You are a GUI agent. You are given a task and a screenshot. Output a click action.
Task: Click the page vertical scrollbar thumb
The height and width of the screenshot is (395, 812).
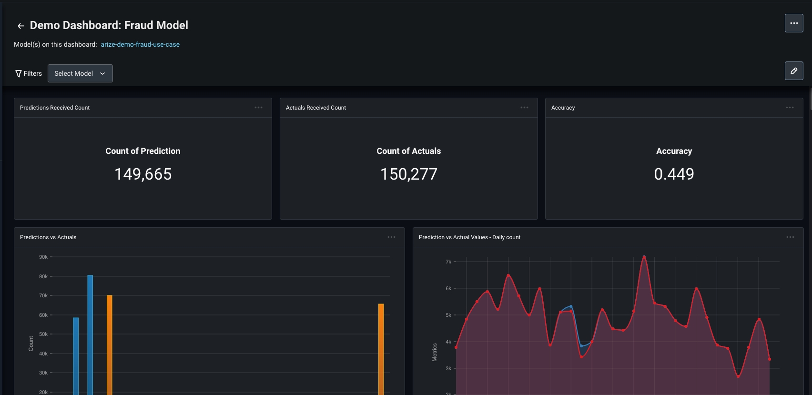coord(811,98)
